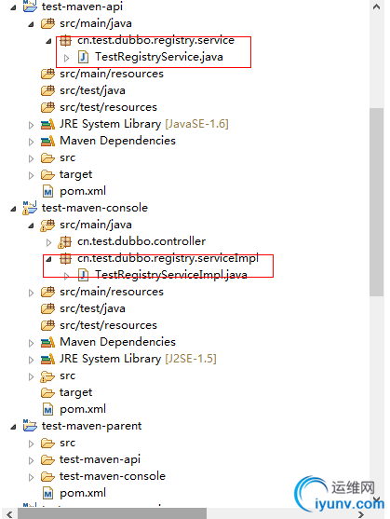390x519 pixels.
Task: Click the test-maven-console project icon with warning
Action: point(30,208)
